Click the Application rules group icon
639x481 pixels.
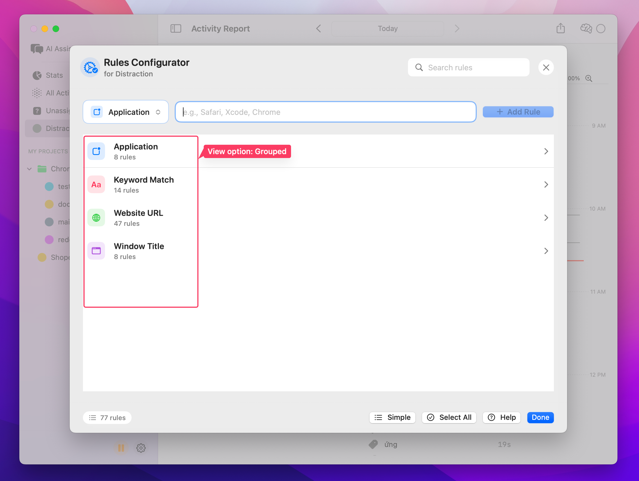96,151
